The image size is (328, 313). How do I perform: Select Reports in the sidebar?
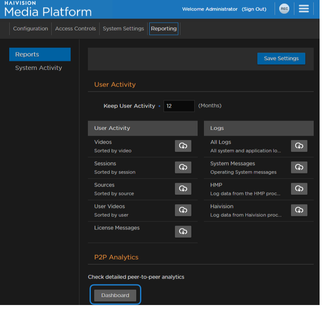click(x=40, y=54)
